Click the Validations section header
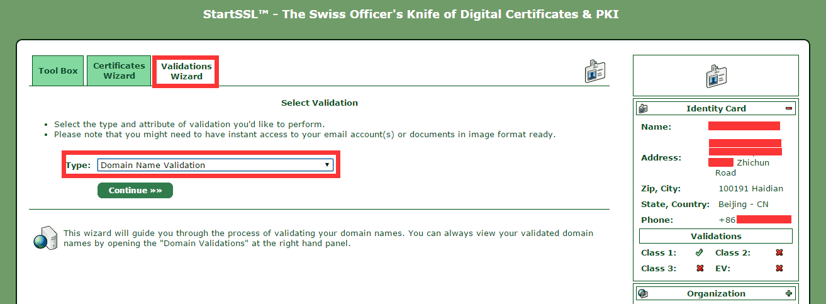Screen dimensions: 826x304 click(716, 236)
